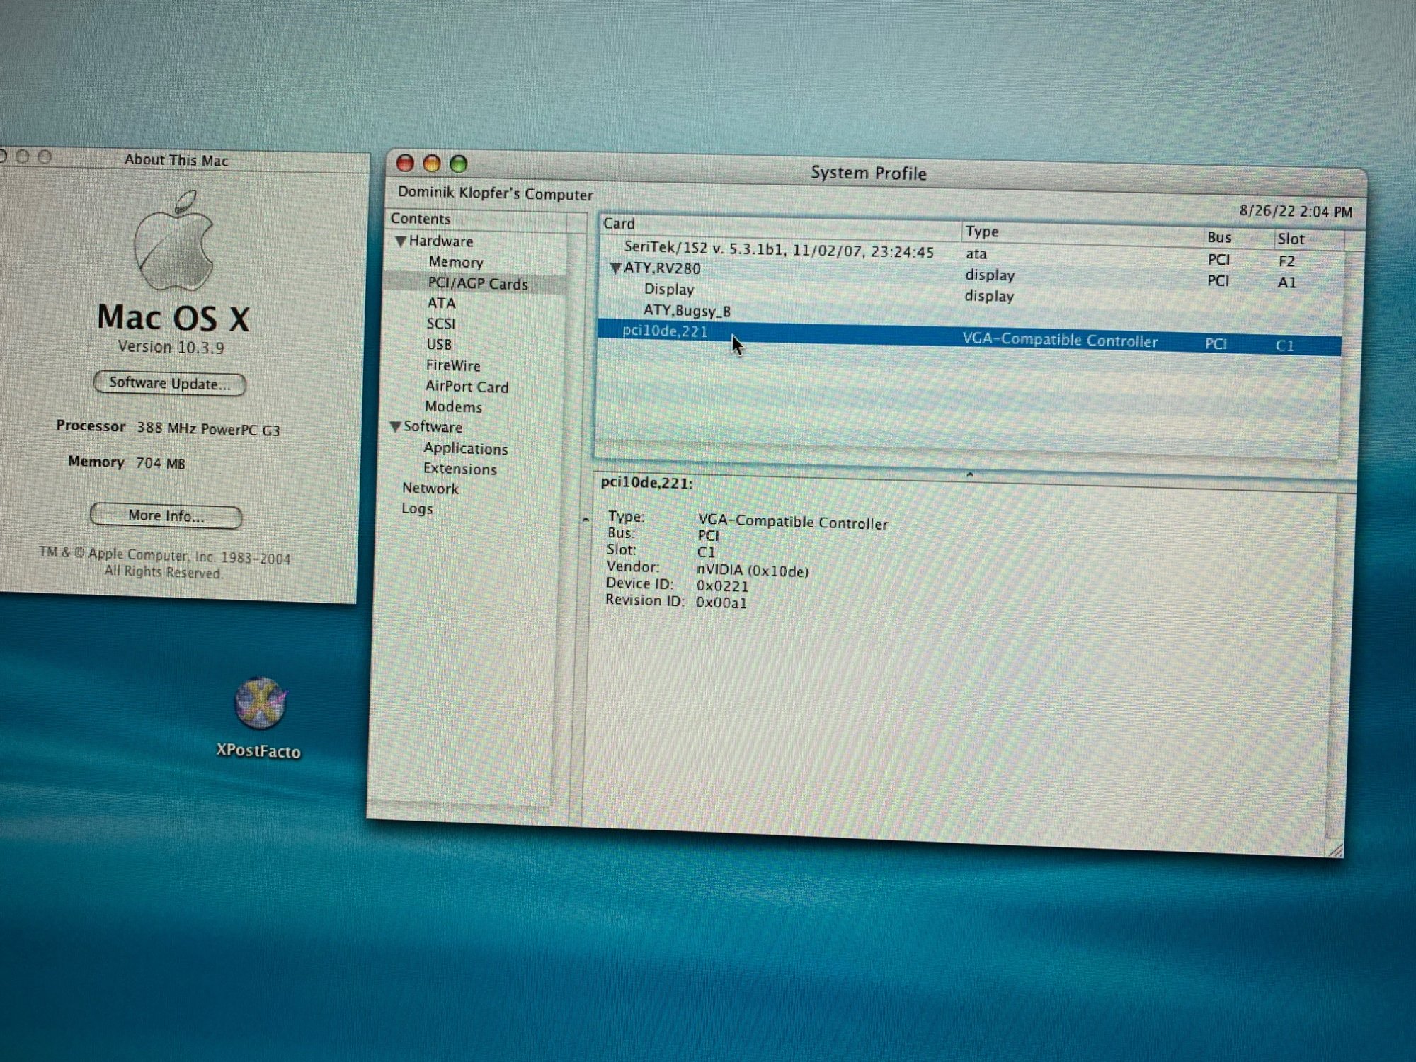Zoom System Profile with the green button

[x=459, y=164]
